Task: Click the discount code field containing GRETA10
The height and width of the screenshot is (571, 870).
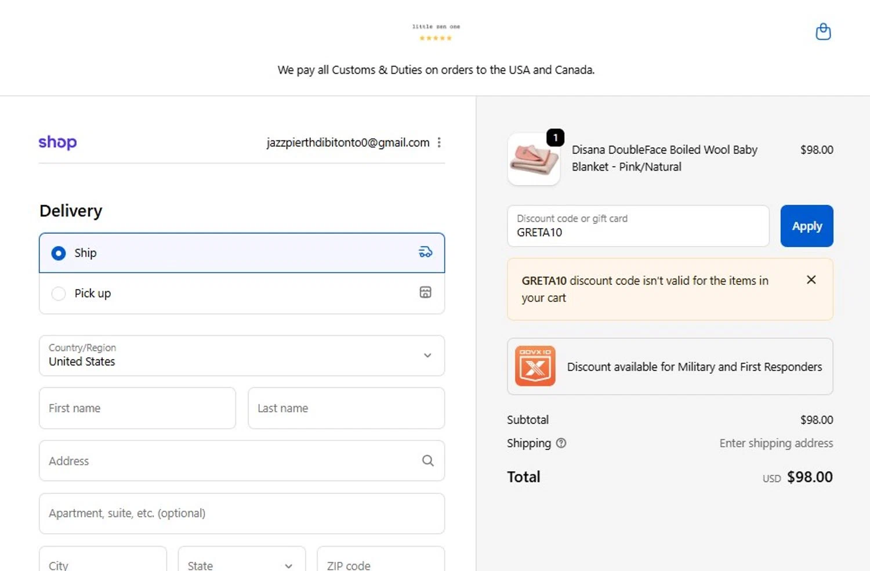Action: coord(638,226)
